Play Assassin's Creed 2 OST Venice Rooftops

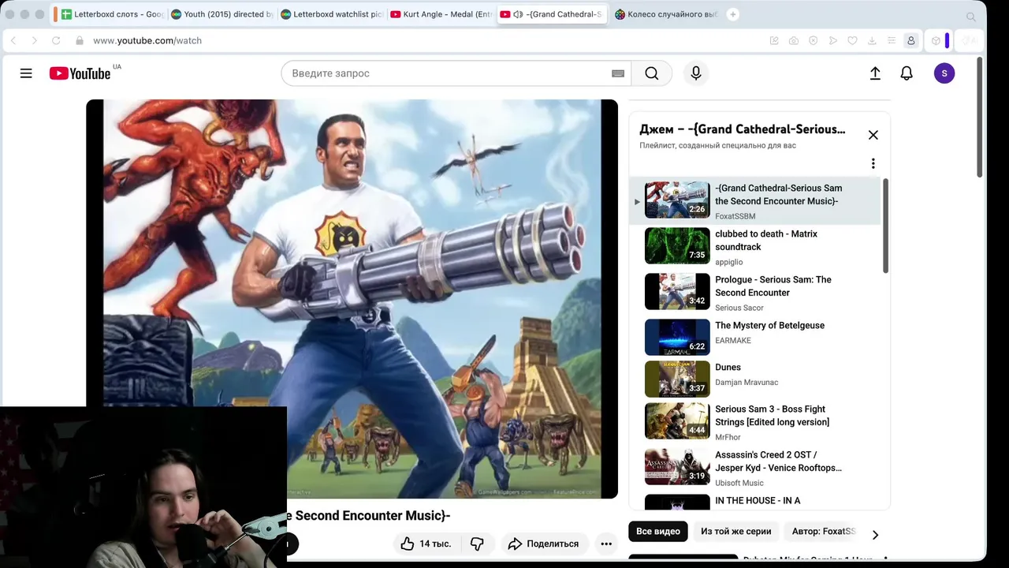[754, 467]
